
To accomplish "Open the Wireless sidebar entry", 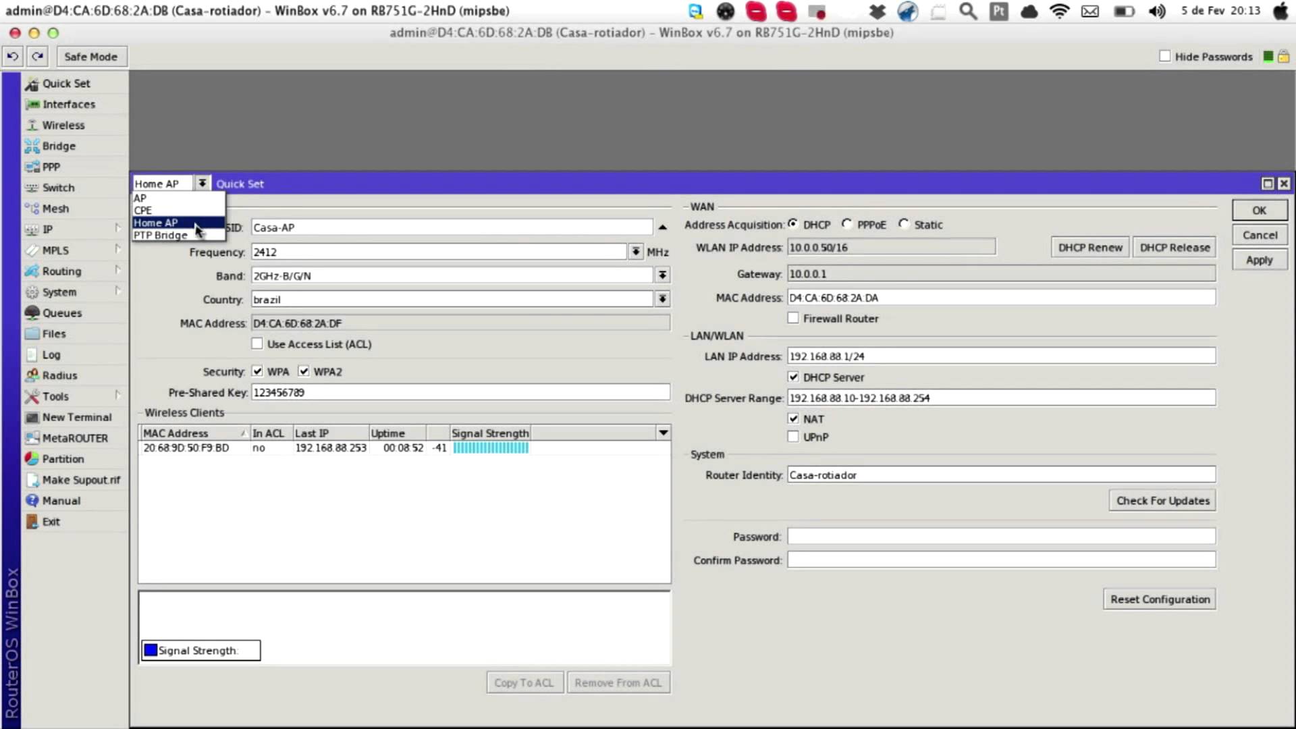I will [x=63, y=125].
